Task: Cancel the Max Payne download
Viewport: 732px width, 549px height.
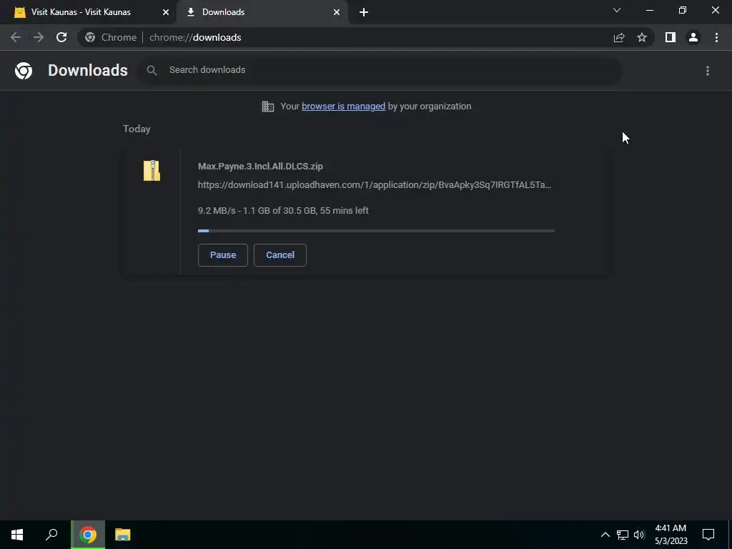Action: point(280,255)
